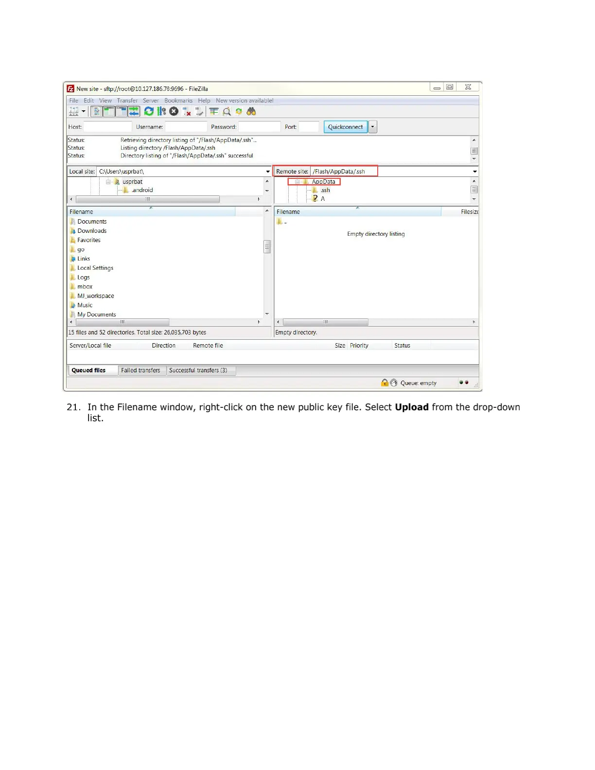Sort remote files by Filename header
The image size is (595, 770).
click(x=358, y=212)
